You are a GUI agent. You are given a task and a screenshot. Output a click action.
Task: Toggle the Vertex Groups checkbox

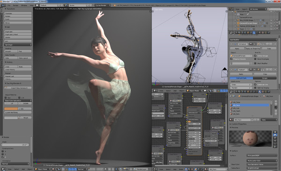point(255,56)
